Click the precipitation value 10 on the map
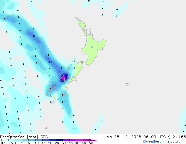 tap(34, 36)
